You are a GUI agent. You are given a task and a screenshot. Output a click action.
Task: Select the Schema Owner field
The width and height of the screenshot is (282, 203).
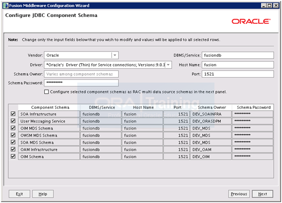[81, 74]
